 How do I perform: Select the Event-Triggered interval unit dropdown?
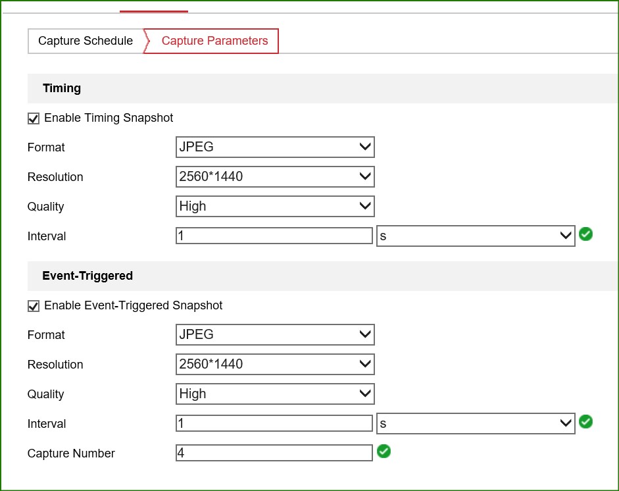tap(475, 424)
